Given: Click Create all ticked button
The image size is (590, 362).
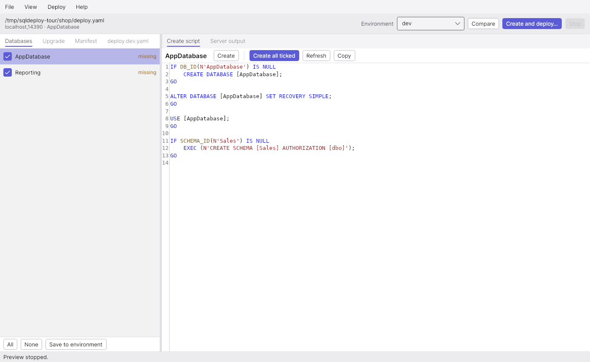Looking at the screenshot, I should coord(274,56).
